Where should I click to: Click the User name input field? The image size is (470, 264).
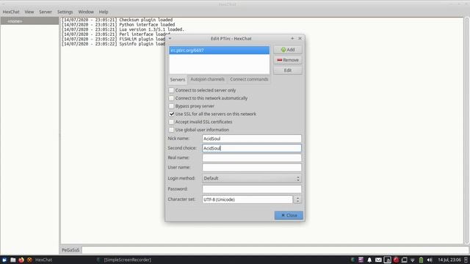click(x=251, y=167)
